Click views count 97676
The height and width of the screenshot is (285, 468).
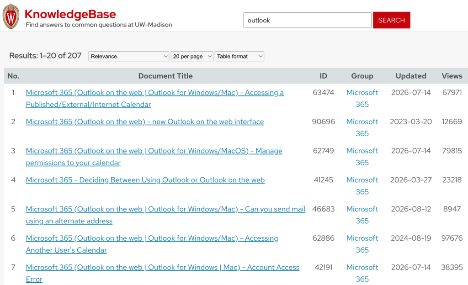[x=452, y=238]
